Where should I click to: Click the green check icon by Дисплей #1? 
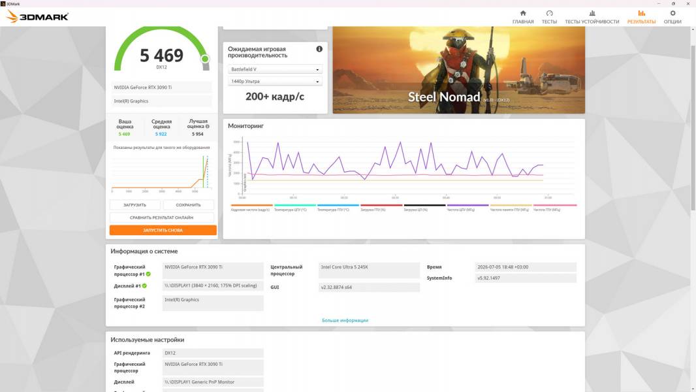[x=144, y=286]
